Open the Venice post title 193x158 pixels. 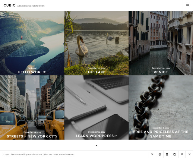(160, 72)
